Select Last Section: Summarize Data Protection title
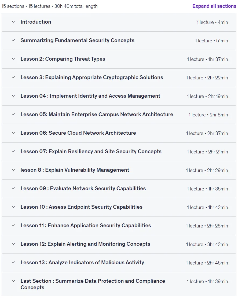 point(93,284)
